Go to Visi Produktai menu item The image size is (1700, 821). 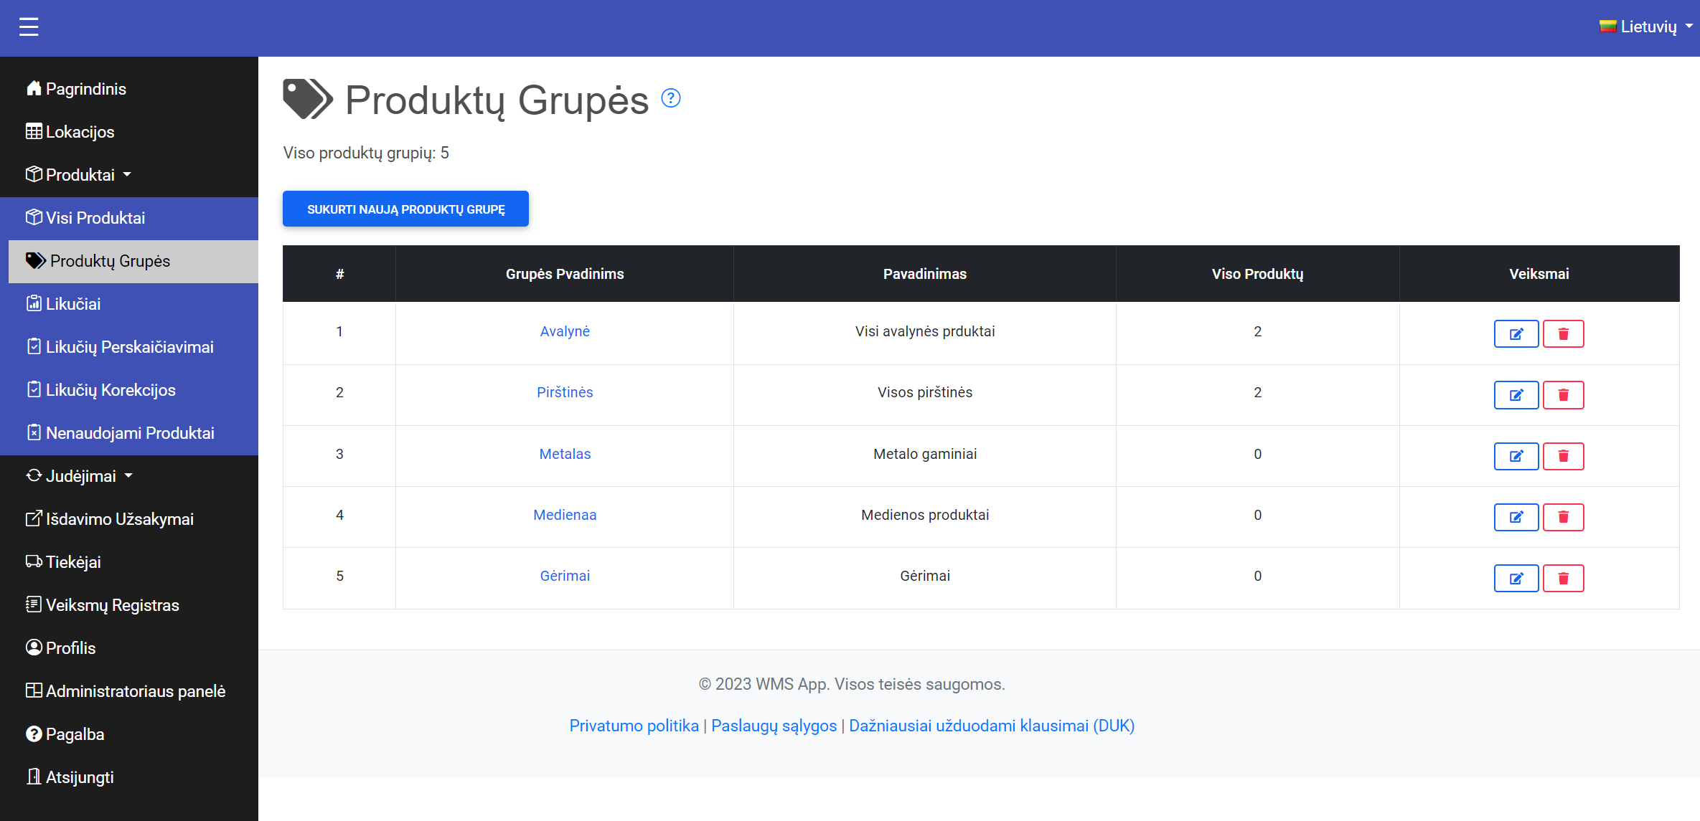tap(95, 218)
